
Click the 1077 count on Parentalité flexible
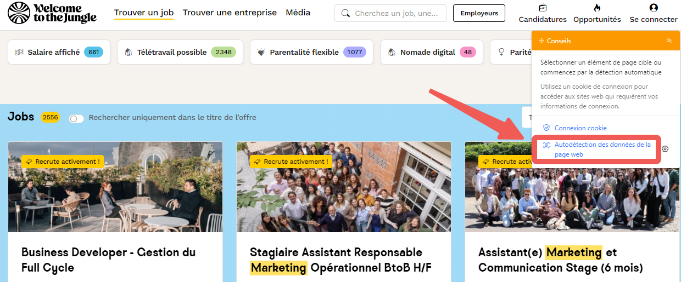click(355, 52)
